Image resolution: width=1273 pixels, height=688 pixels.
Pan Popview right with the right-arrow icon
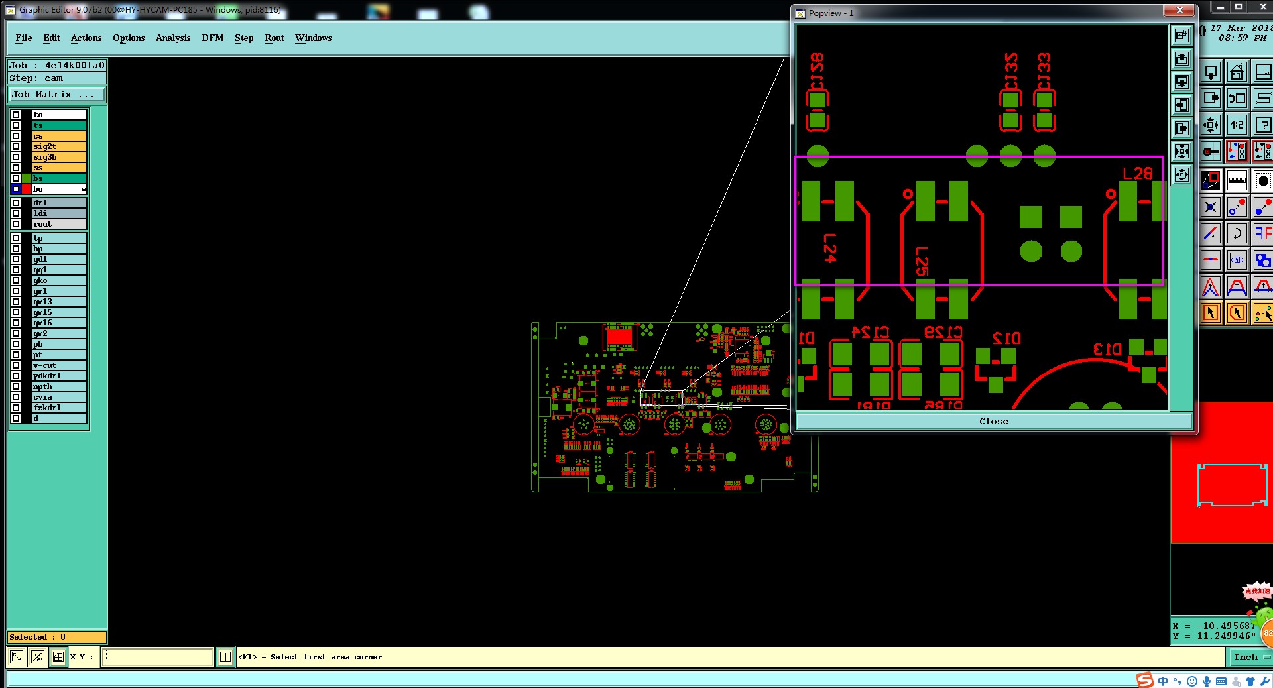pos(1182,129)
